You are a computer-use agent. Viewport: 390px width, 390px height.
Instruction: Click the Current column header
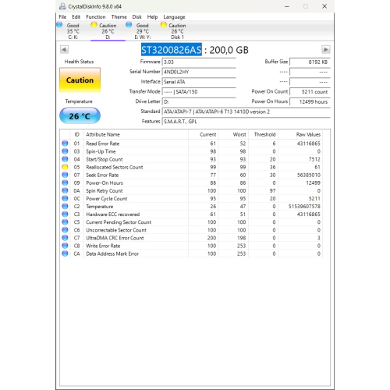point(203,134)
